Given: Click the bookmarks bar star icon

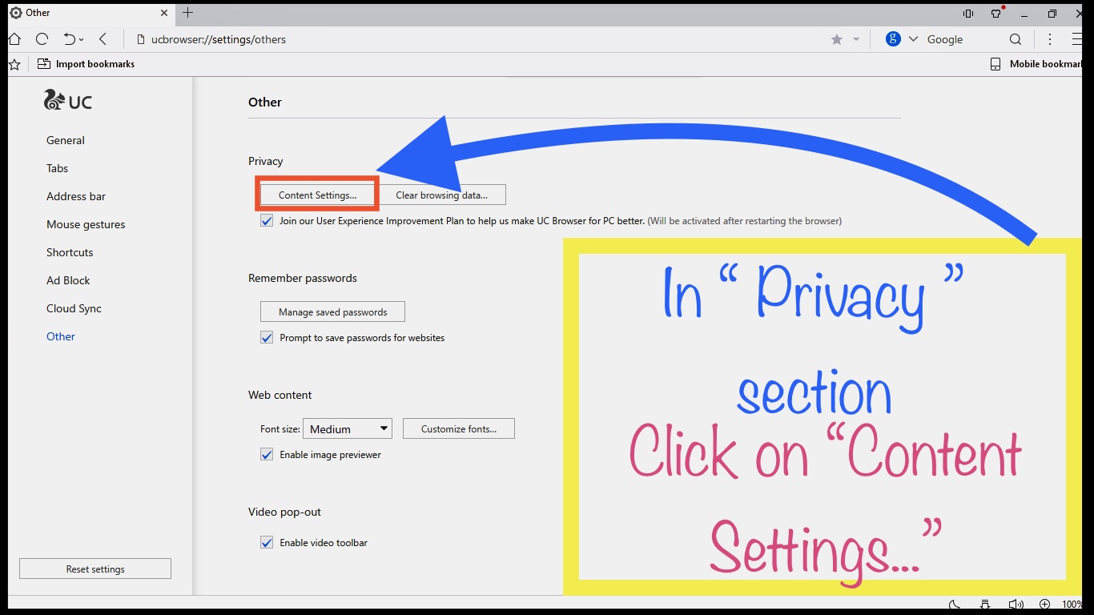Looking at the screenshot, I should coord(14,64).
